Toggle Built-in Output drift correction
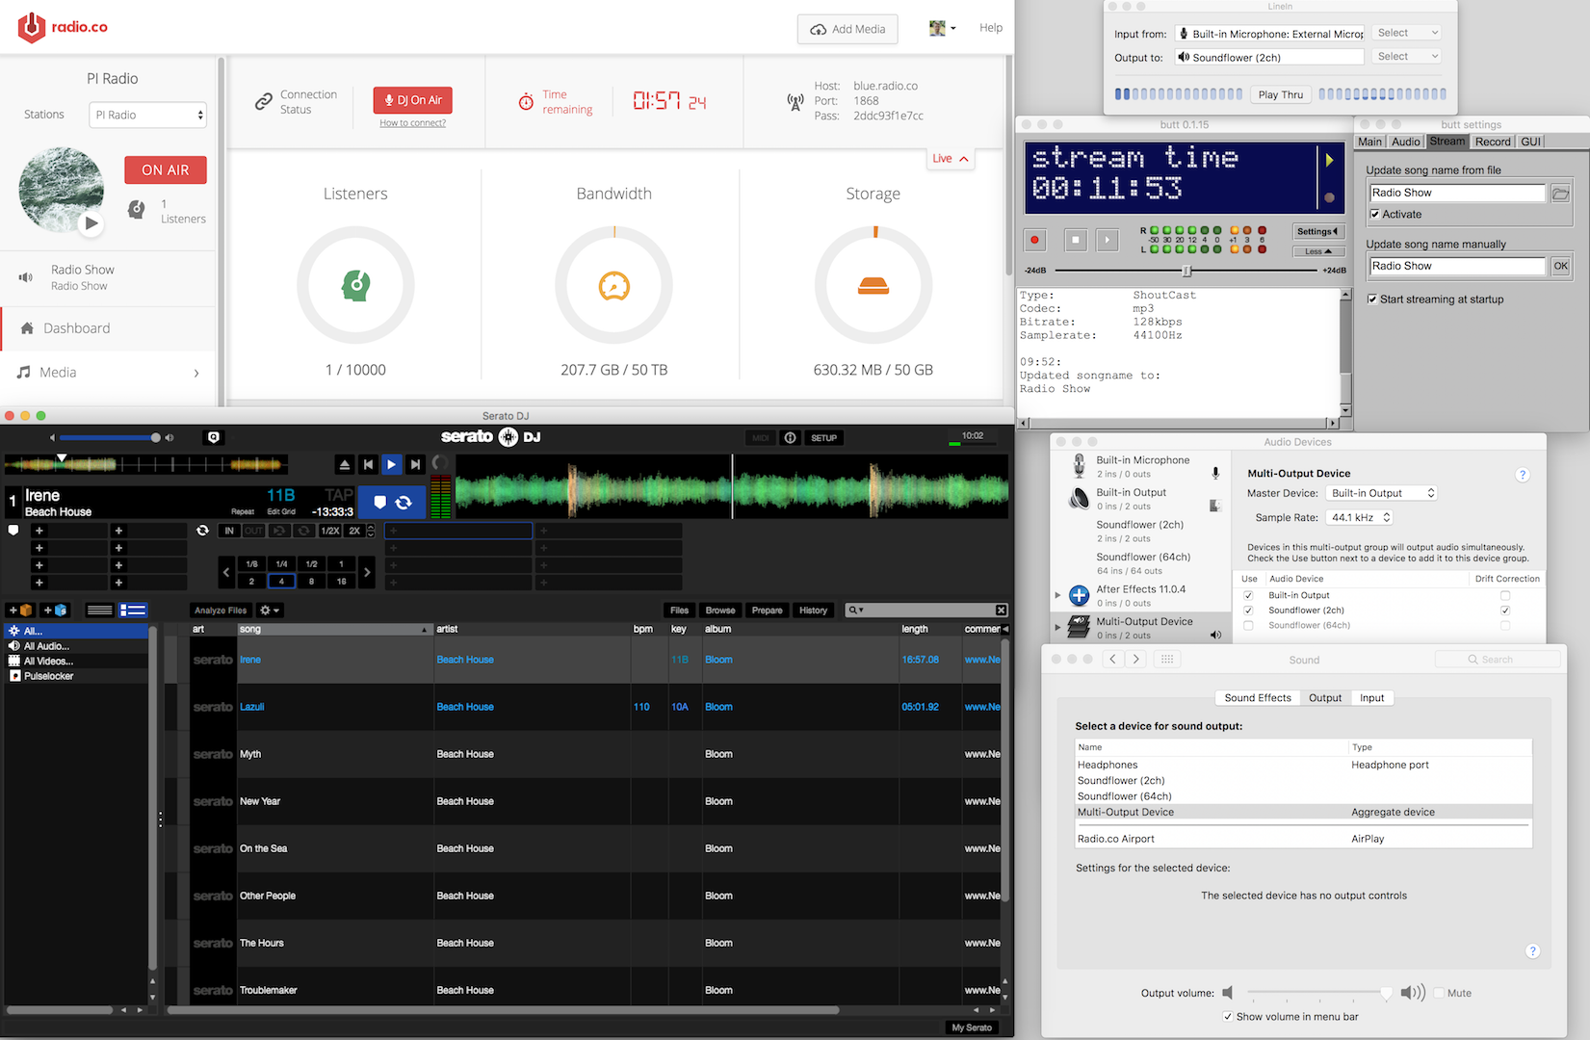The height and width of the screenshot is (1040, 1590). tap(1505, 596)
